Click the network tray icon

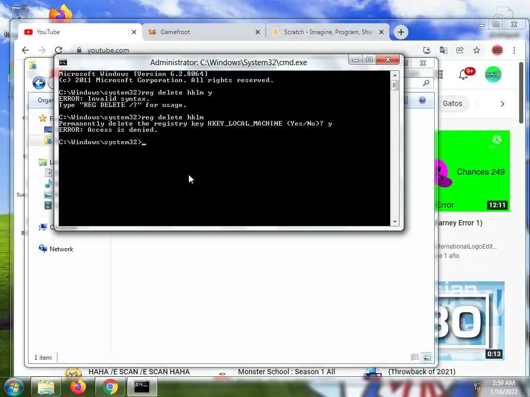[478, 387]
